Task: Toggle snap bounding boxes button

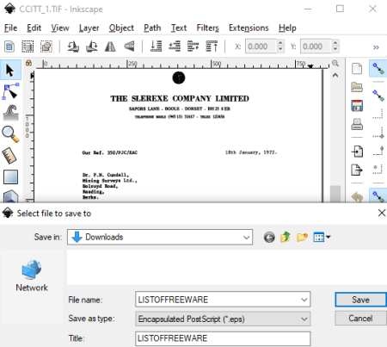Action: coord(378,96)
